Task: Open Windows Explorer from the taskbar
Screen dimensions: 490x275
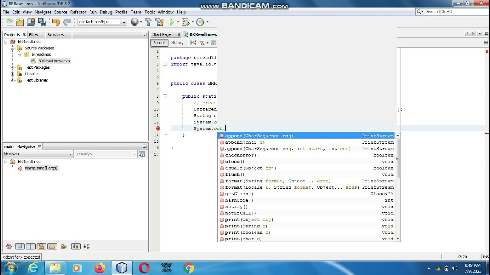Action: (x=56, y=268)
